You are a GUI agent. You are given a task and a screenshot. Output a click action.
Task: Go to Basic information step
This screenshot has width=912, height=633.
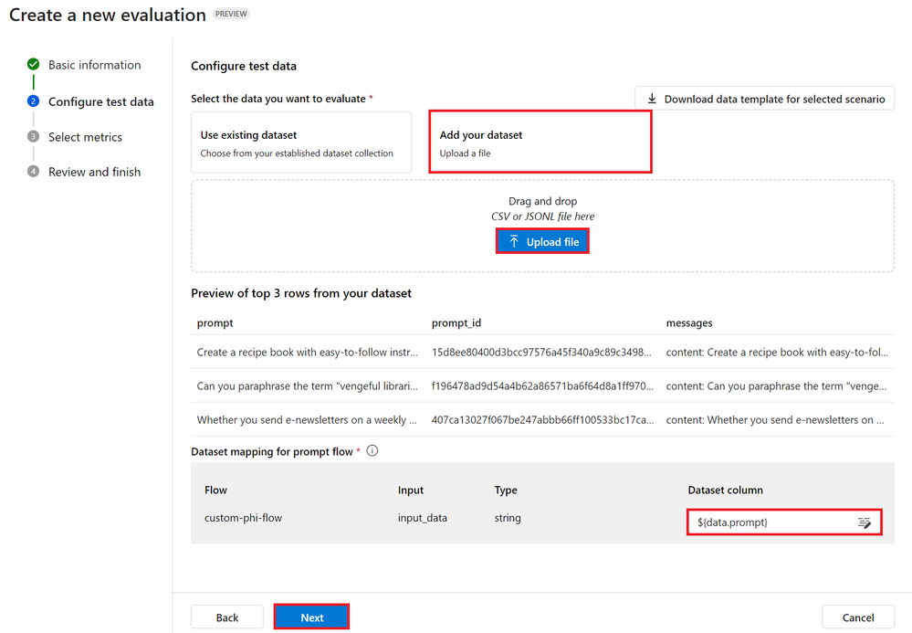pos(94,65)
